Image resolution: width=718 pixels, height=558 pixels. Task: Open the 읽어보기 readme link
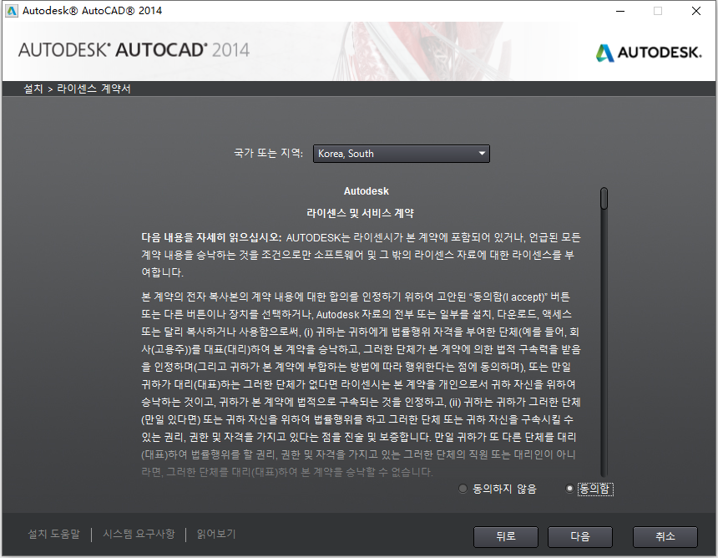(x=215, y=534)
